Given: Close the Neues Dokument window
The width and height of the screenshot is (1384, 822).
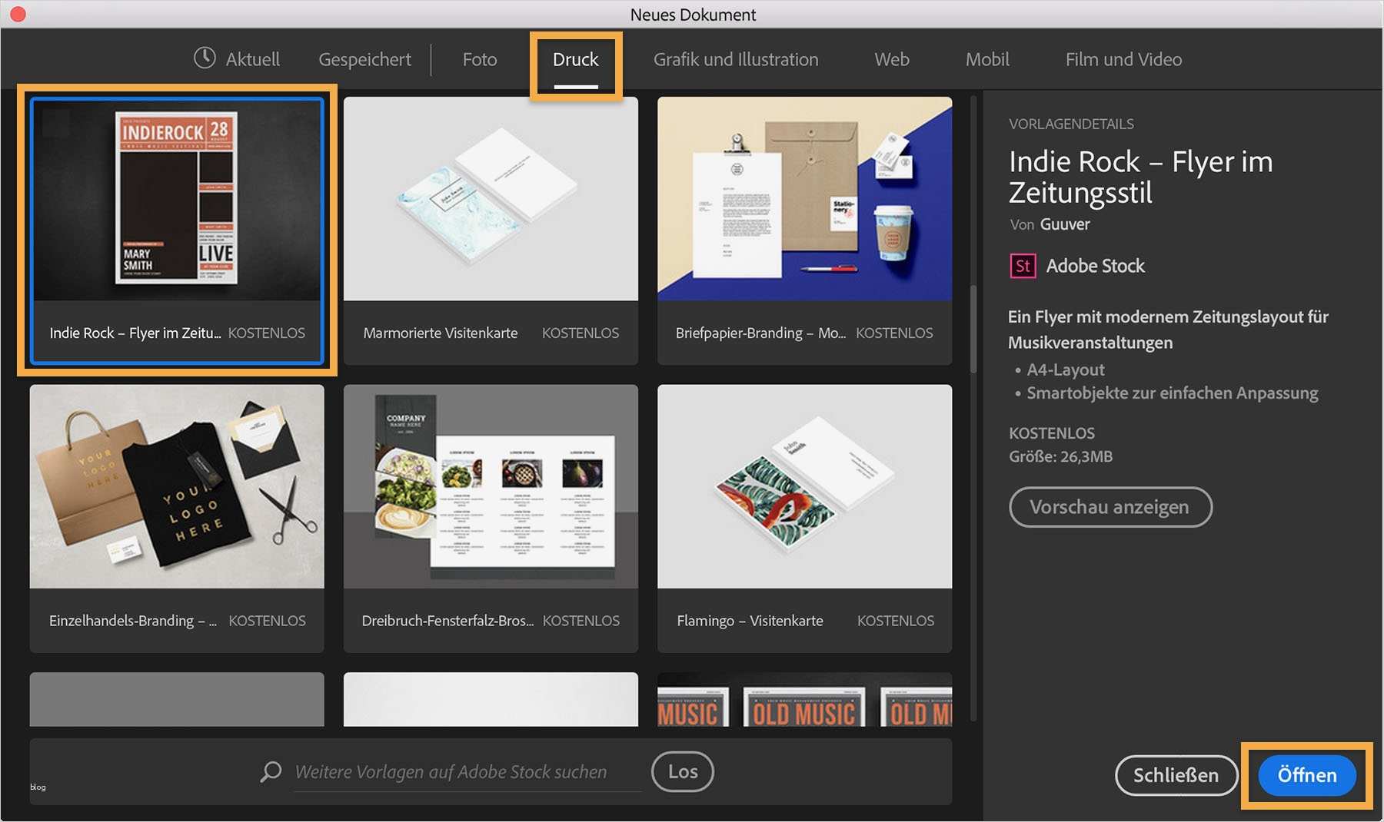Looking at the screenshot, I should [18, 14].
